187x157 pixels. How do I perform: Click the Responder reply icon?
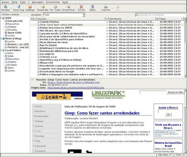43,8
